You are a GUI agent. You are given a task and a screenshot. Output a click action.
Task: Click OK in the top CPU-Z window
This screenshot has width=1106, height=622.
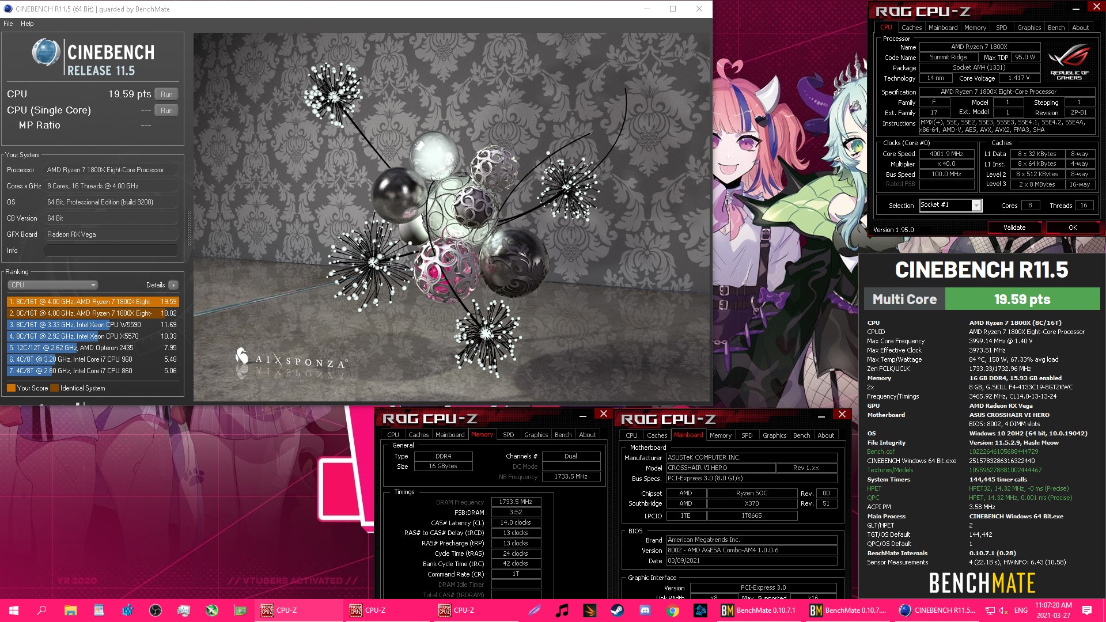click(1072, 227)
